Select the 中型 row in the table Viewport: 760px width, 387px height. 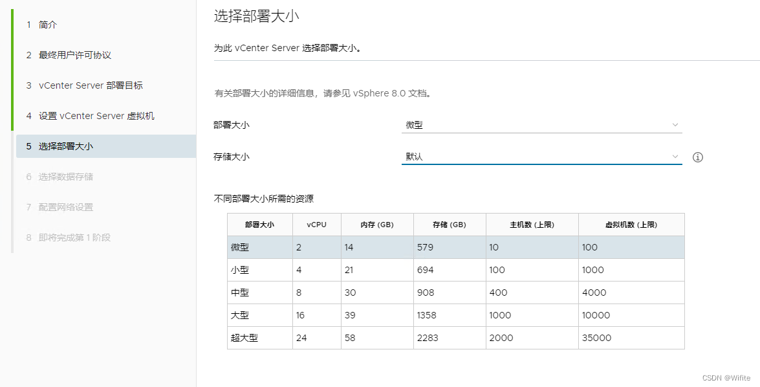pyautogui.click(x=455, y=293)
